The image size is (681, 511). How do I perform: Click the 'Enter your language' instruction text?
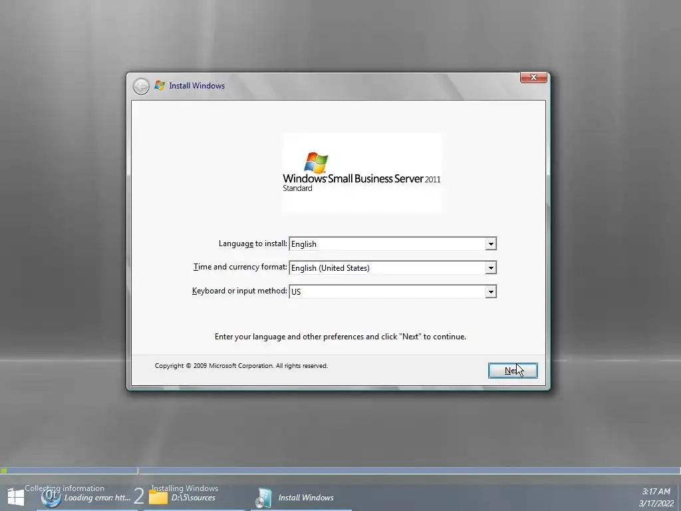pos(340,337)
